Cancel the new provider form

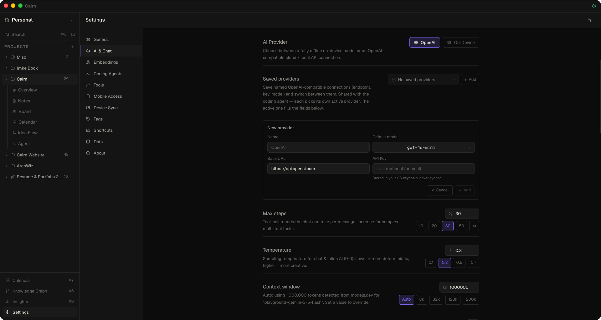click(439, 190)
